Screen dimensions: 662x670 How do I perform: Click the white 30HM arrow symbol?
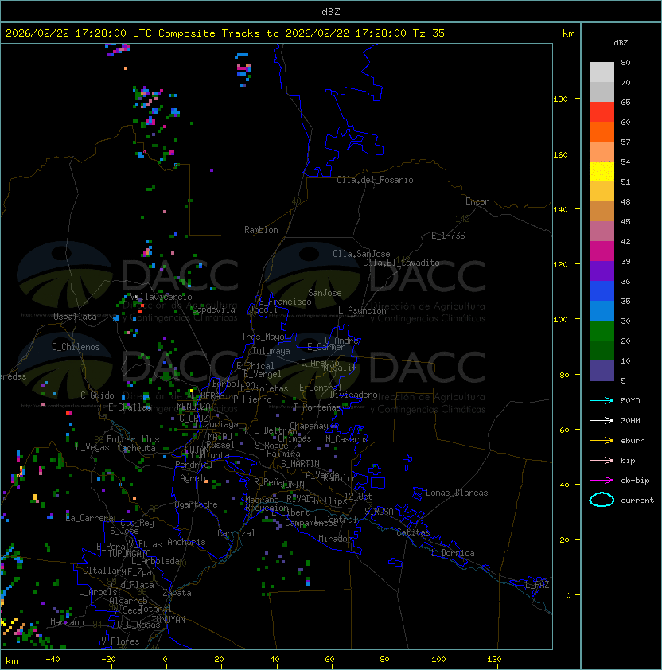pyautogui.click(x=602, y=420)
